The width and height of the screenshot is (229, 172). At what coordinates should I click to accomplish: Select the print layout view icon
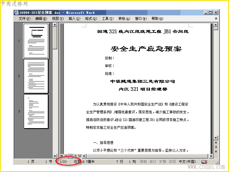click(x=70, y=156)
